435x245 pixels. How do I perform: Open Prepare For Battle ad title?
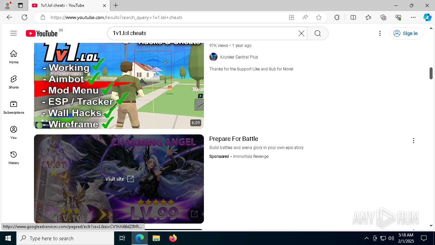point(234,139)
